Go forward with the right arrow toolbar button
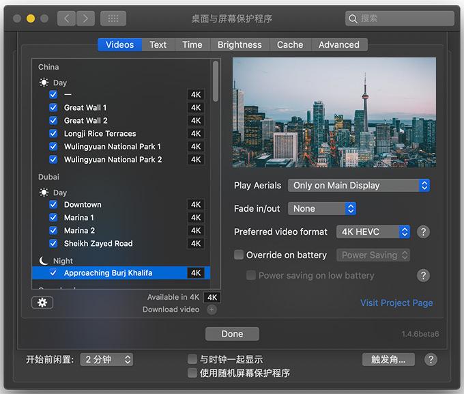Screen dimensions: 464x394 tap(85, 18)
